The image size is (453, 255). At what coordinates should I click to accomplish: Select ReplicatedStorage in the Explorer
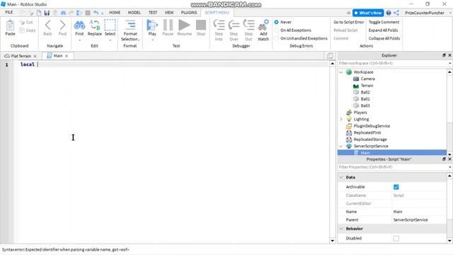370,140
